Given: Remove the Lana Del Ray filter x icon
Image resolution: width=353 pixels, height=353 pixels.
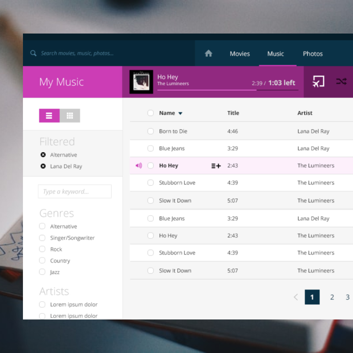Looking at the screenshot, I should (43, 166).
